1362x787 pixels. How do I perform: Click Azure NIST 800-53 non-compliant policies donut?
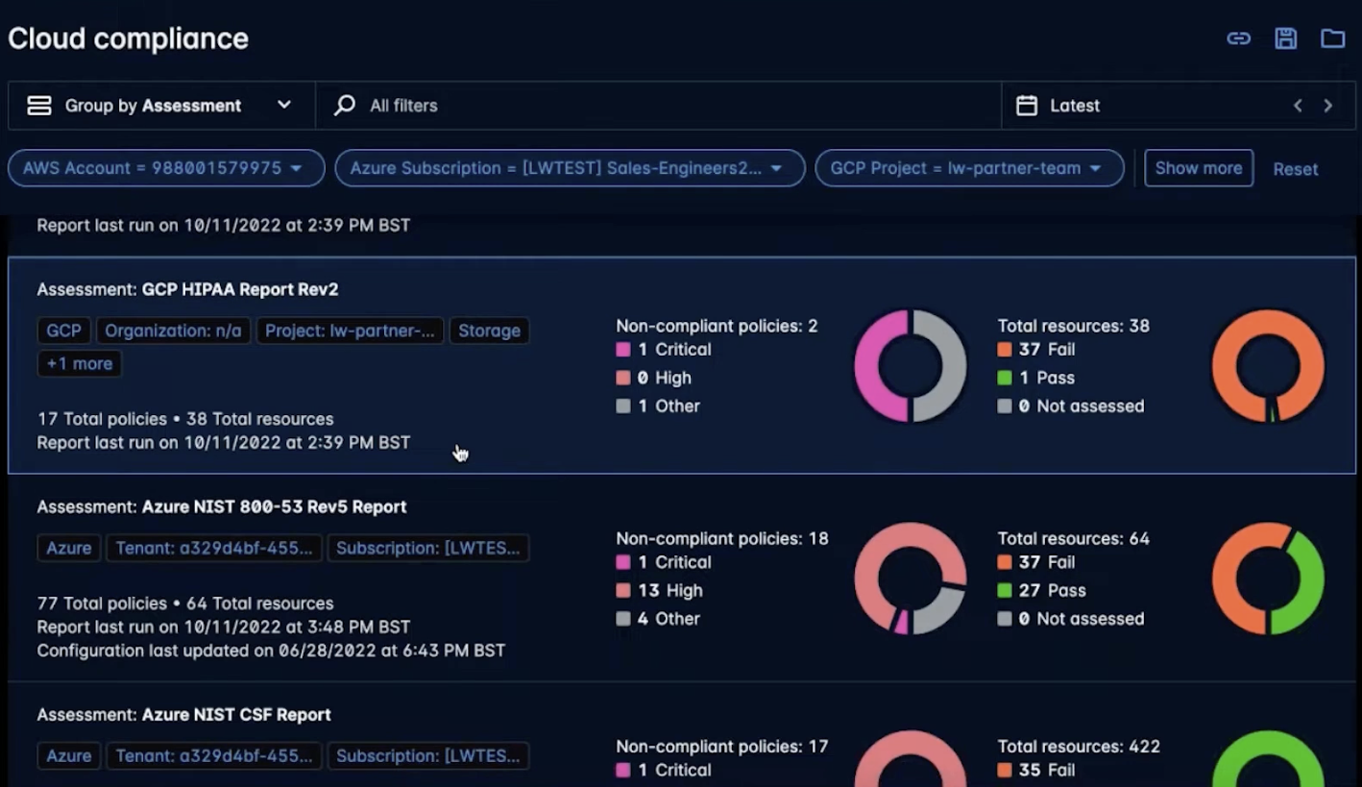(911, 578)
